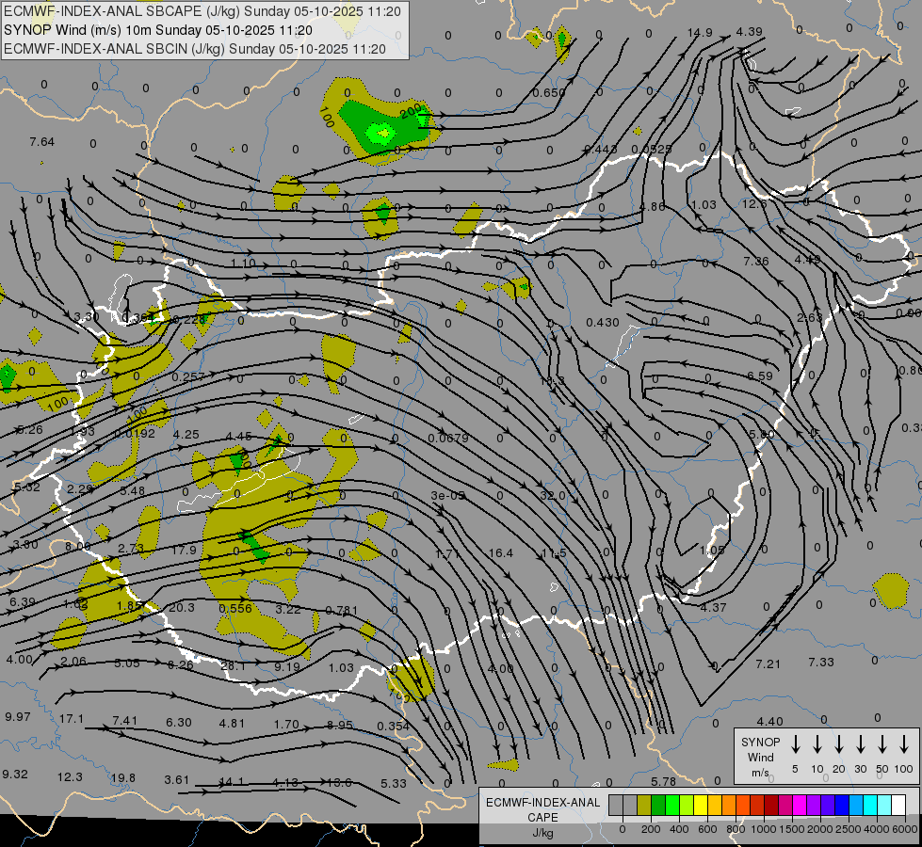Click the 9.97 value on map
Screen dimensions: 922x847
tap(18, 717)
